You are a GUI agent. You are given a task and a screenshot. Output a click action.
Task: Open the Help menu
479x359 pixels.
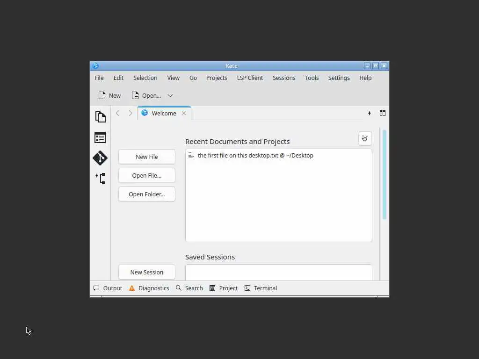[x=365, y=78]
